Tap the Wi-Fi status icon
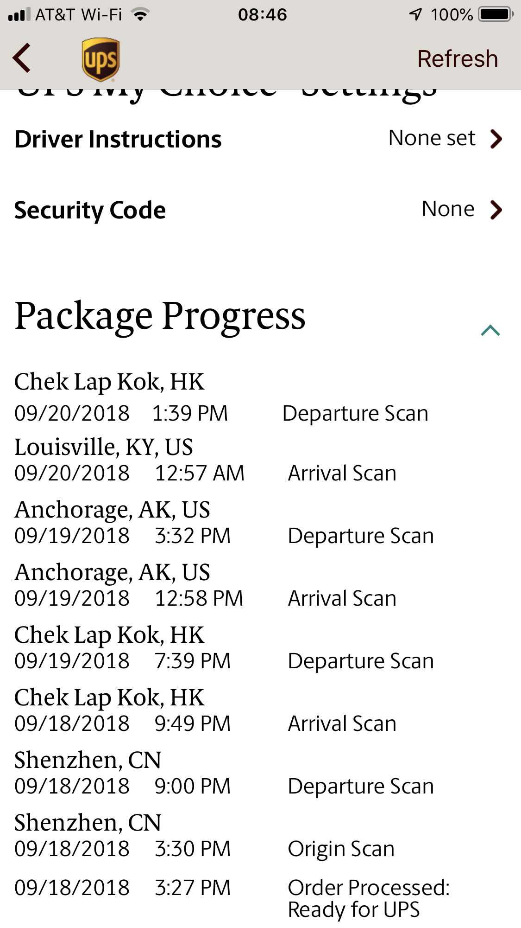Image resolution: width=521 pixels, height=928 pixels. (140, 14)
